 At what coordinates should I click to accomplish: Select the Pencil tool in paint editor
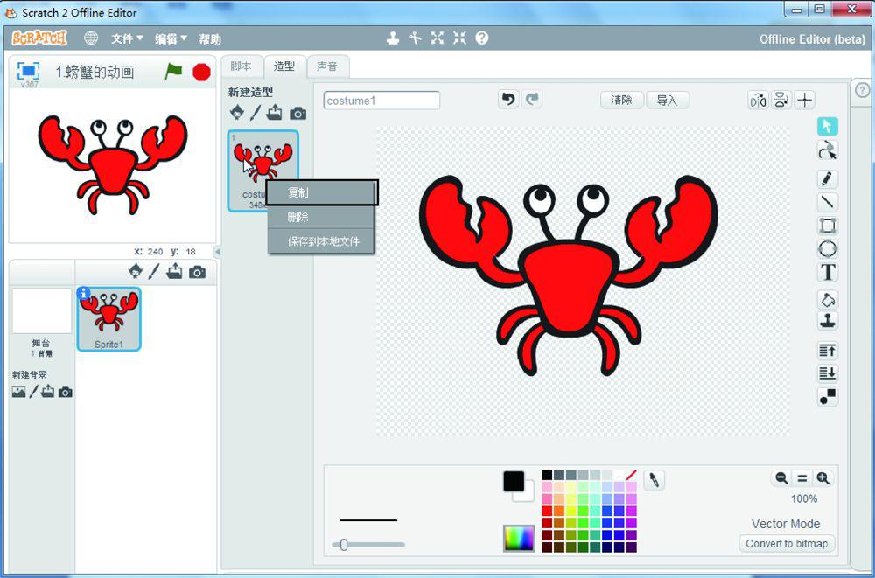coord(827,179)
